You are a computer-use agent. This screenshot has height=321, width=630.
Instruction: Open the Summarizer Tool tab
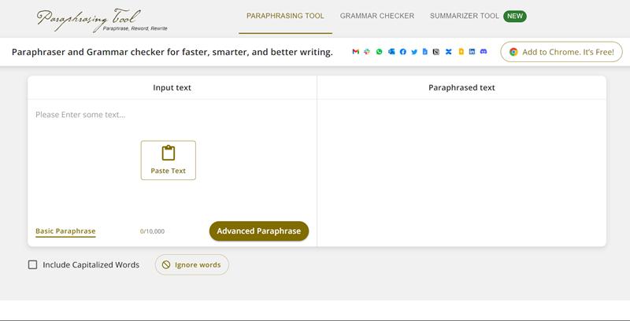464,16
